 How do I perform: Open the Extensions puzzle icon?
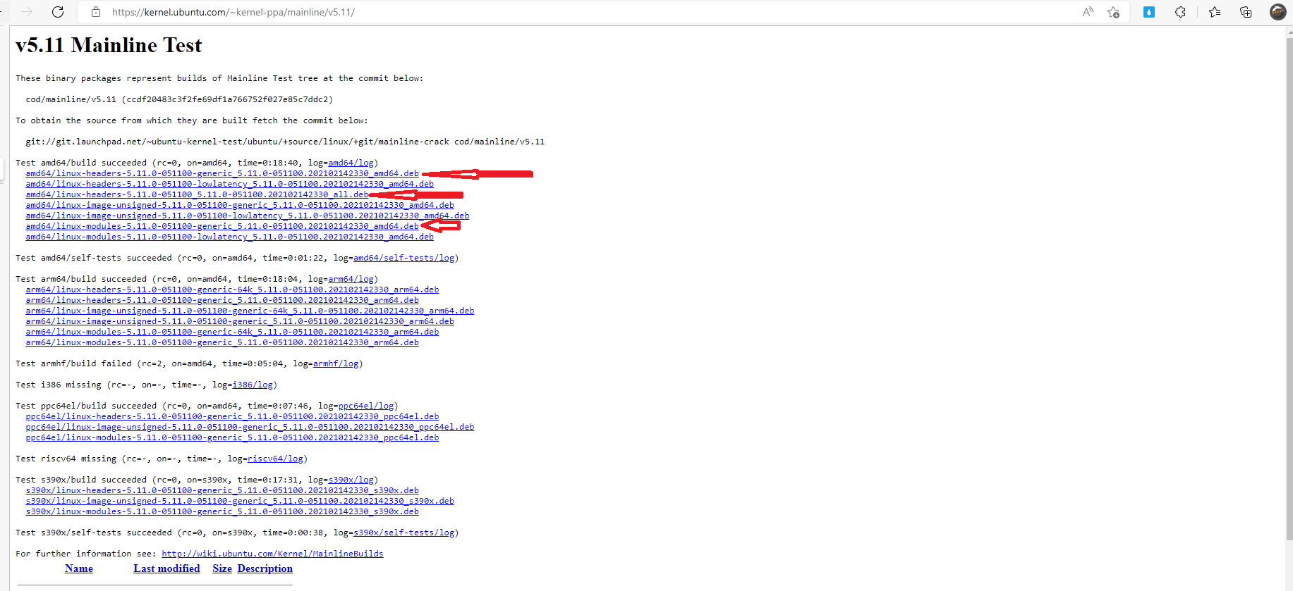click(1180, 12)
